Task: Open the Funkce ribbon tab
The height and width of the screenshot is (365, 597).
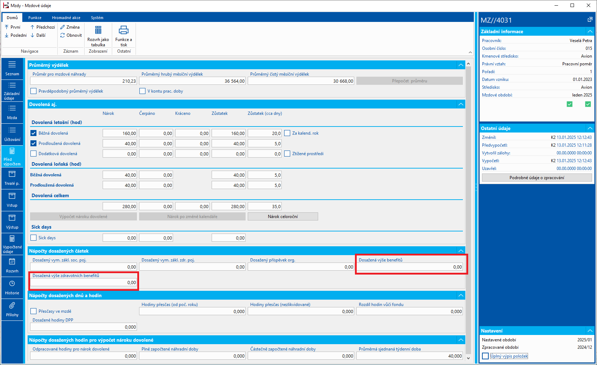Action: coord(35,18)
